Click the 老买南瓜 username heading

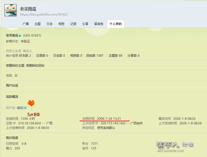click(x=28, y=9)
